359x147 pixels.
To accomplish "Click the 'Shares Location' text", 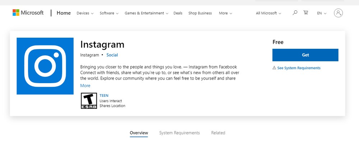I will click(112, 106).
